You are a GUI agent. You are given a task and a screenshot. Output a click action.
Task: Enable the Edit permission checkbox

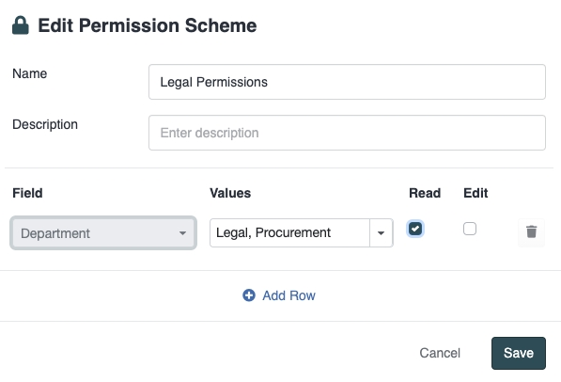(x=470, y=229)
